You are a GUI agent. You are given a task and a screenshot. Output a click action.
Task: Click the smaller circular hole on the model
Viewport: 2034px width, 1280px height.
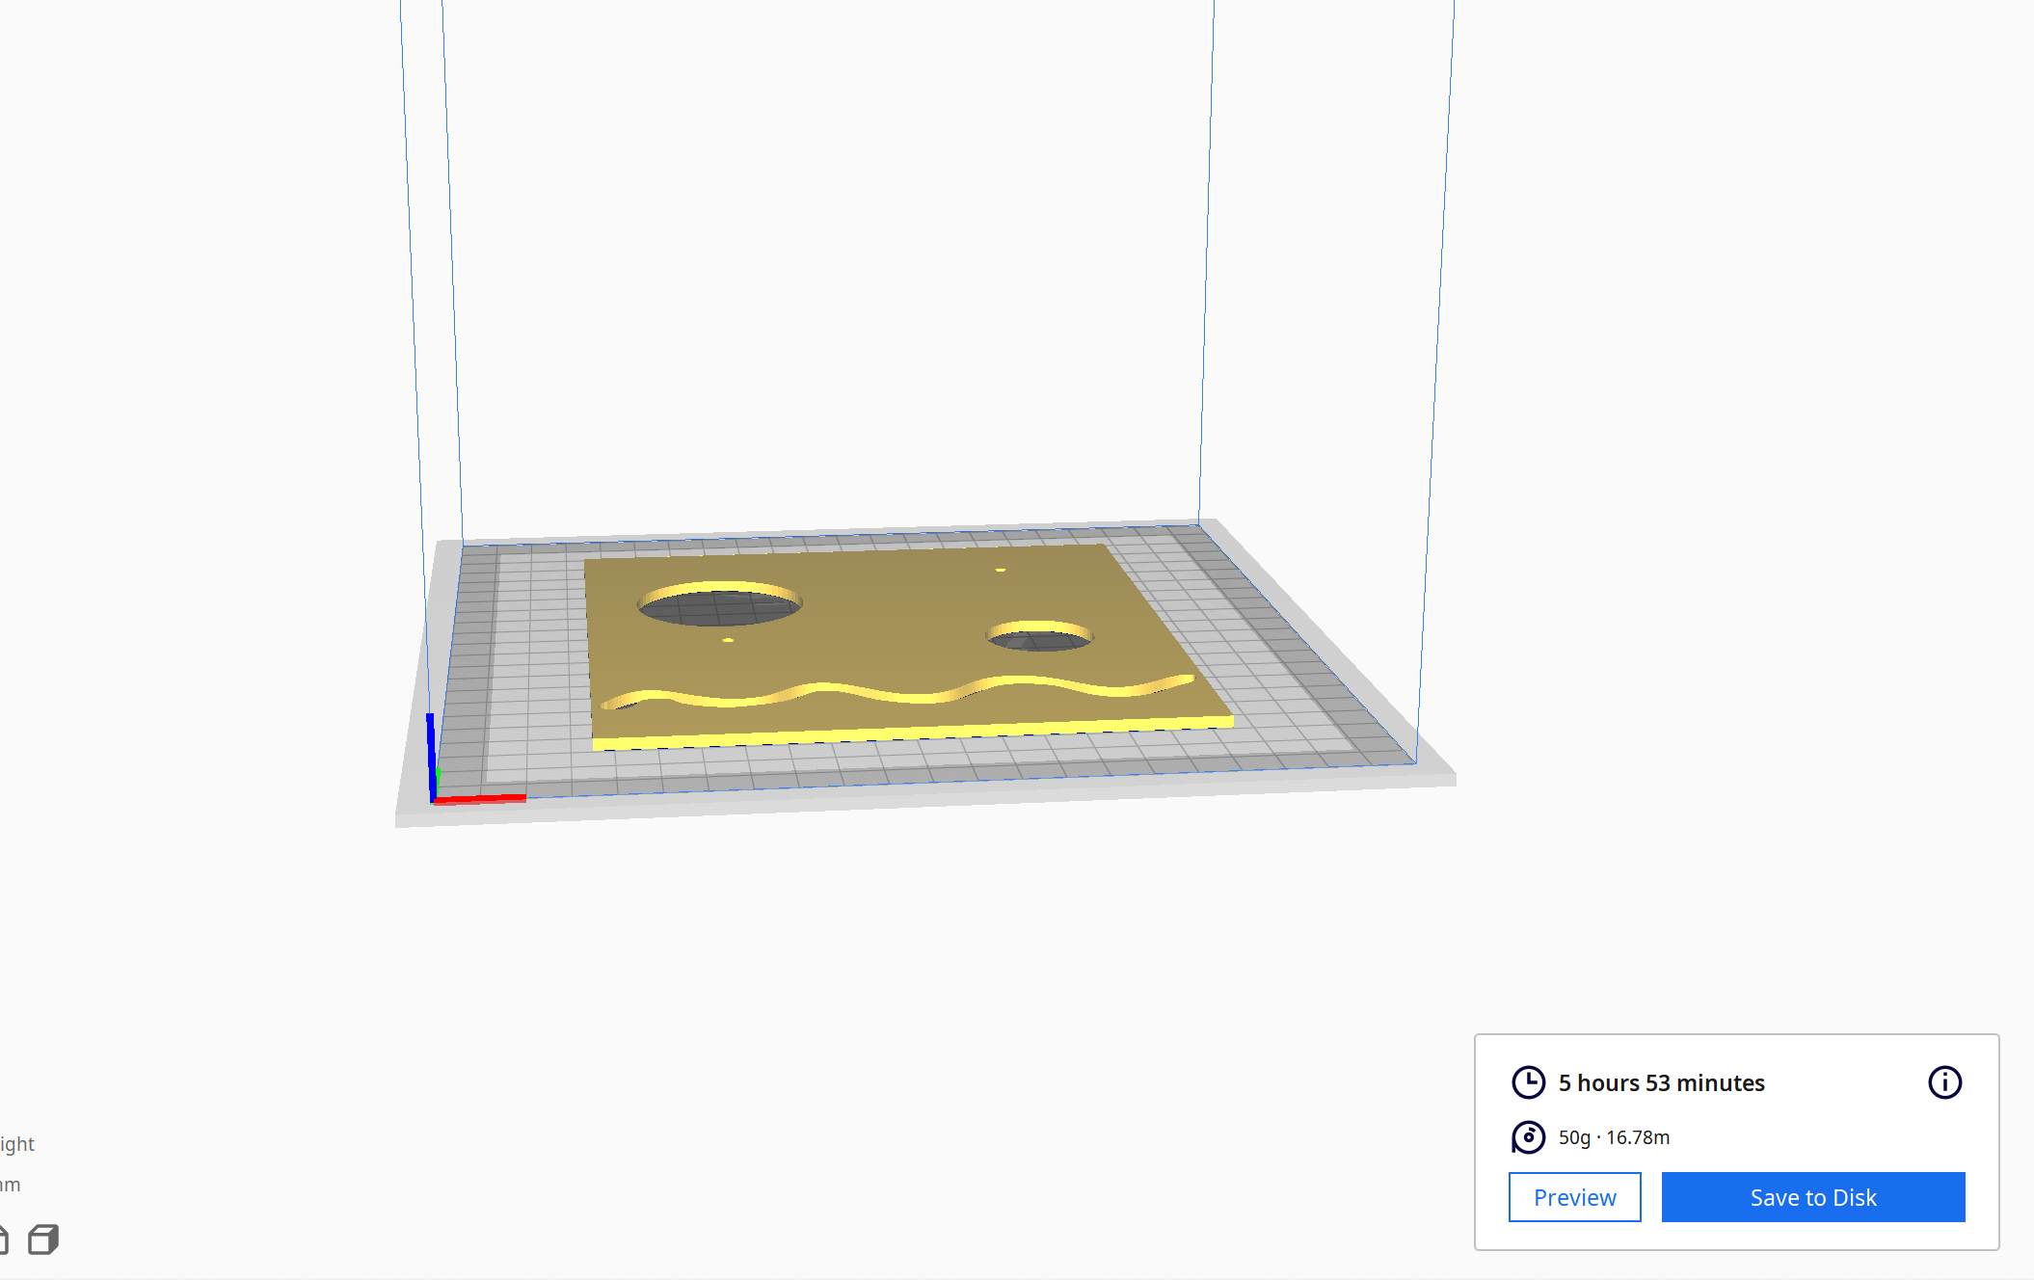1039,640
